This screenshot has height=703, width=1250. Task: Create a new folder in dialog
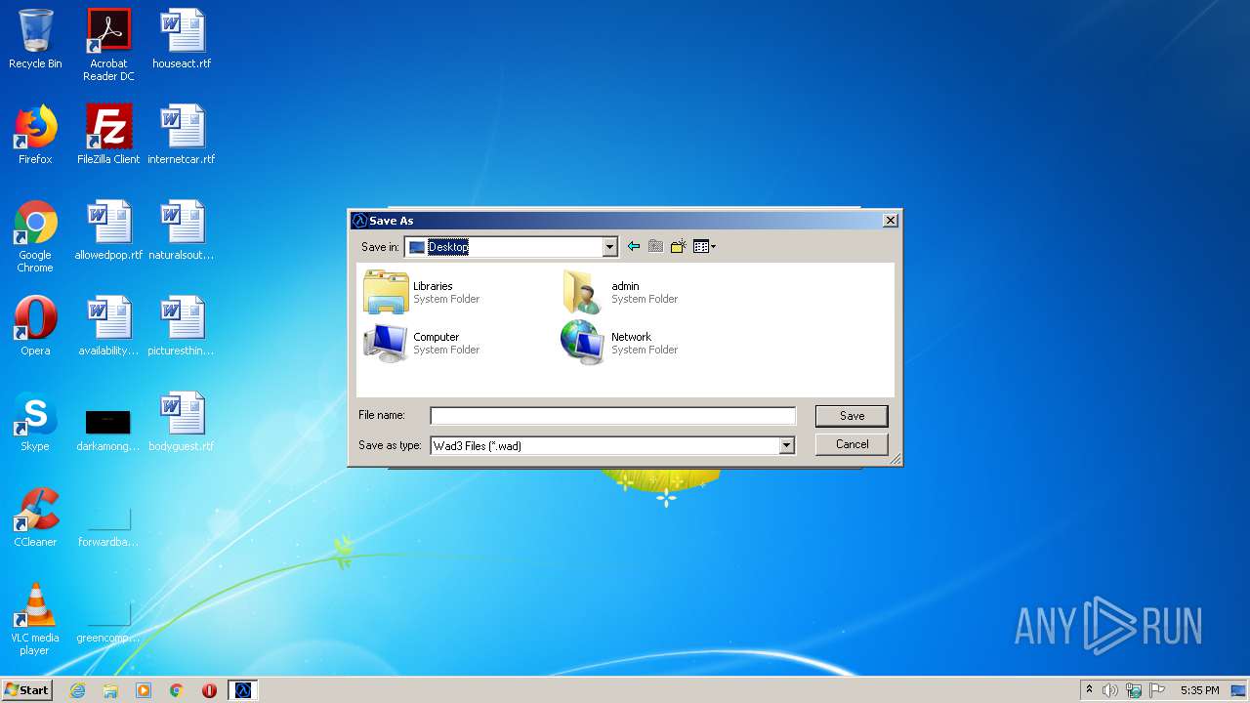[x=678, y=247]
